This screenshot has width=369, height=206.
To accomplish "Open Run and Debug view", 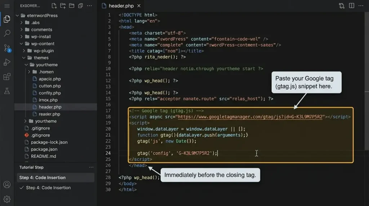I will (x=7, y=62).
